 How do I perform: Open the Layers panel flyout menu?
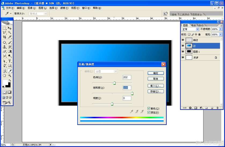[x=221, y=25]
